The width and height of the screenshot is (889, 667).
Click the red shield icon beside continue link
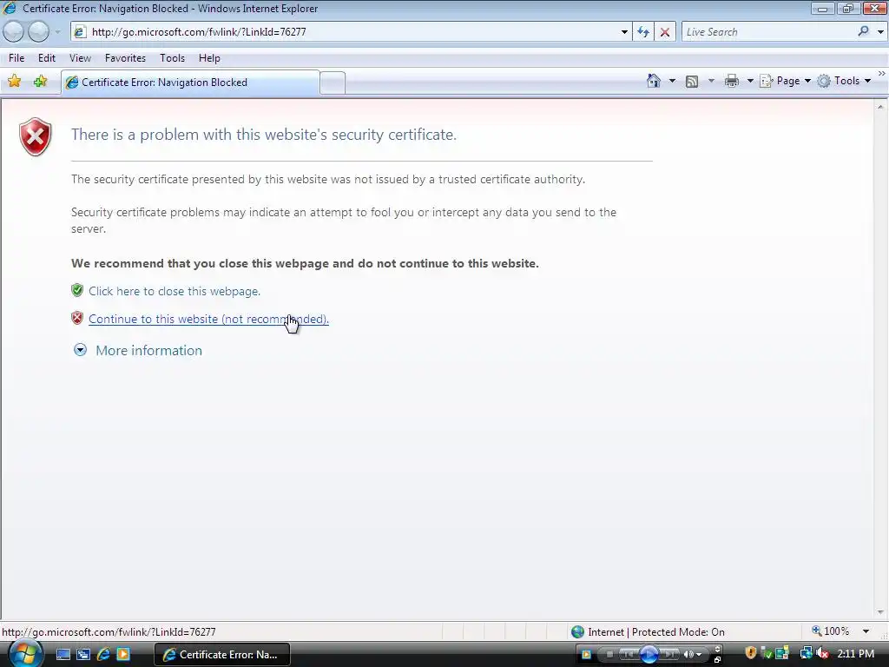point(77,318)
